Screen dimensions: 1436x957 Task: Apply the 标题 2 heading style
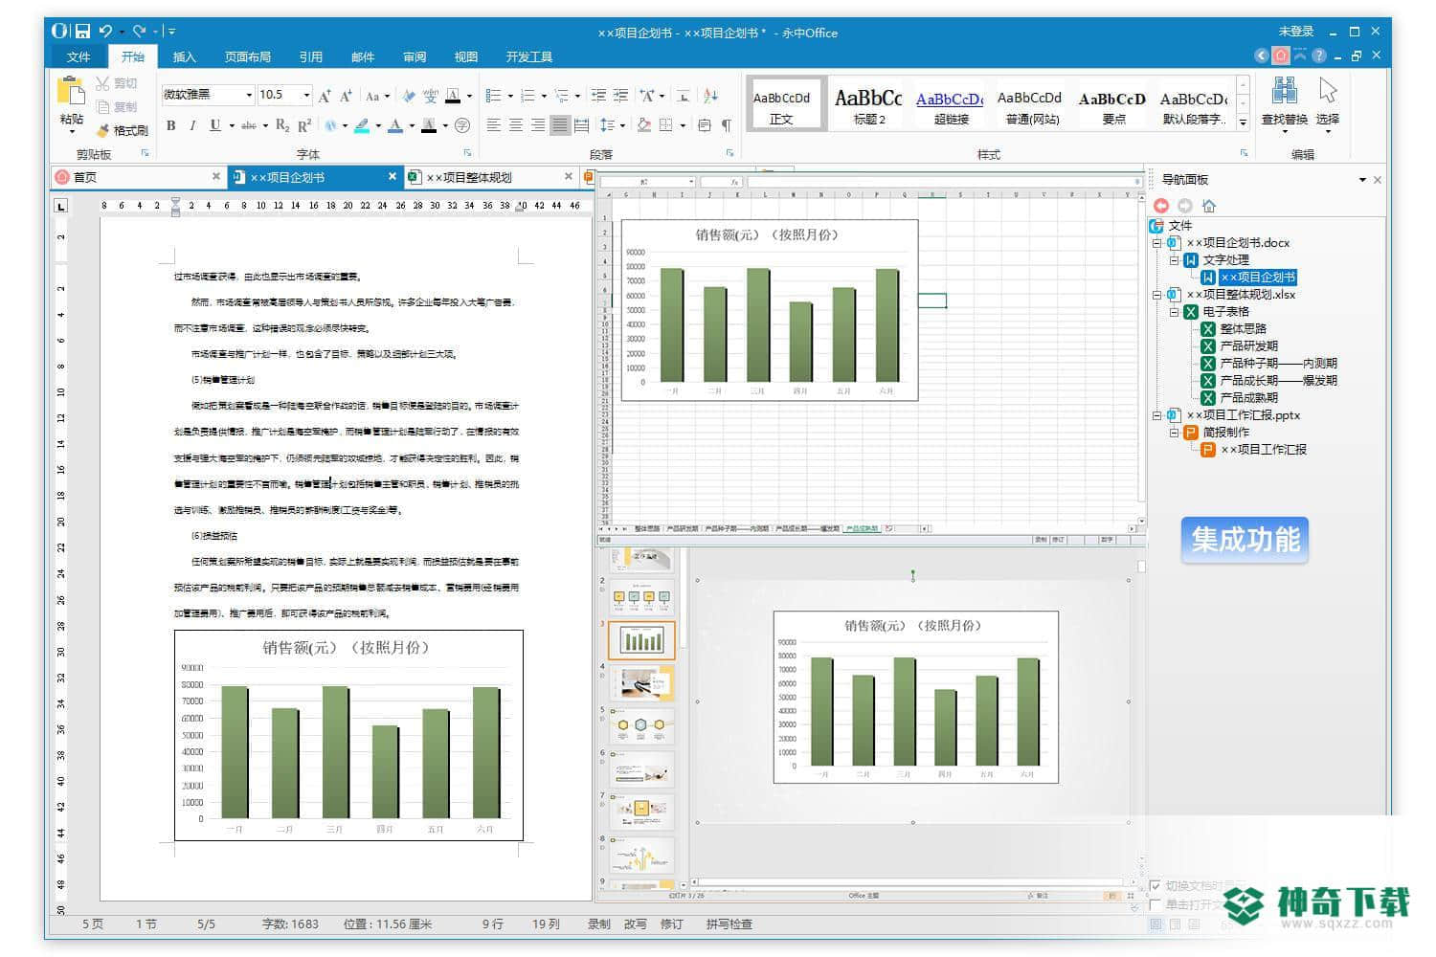tap(868, 103)
